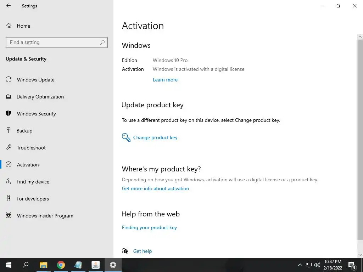Select Activation in the sidebar
This screenshot has height=272, width=363.
28,165
